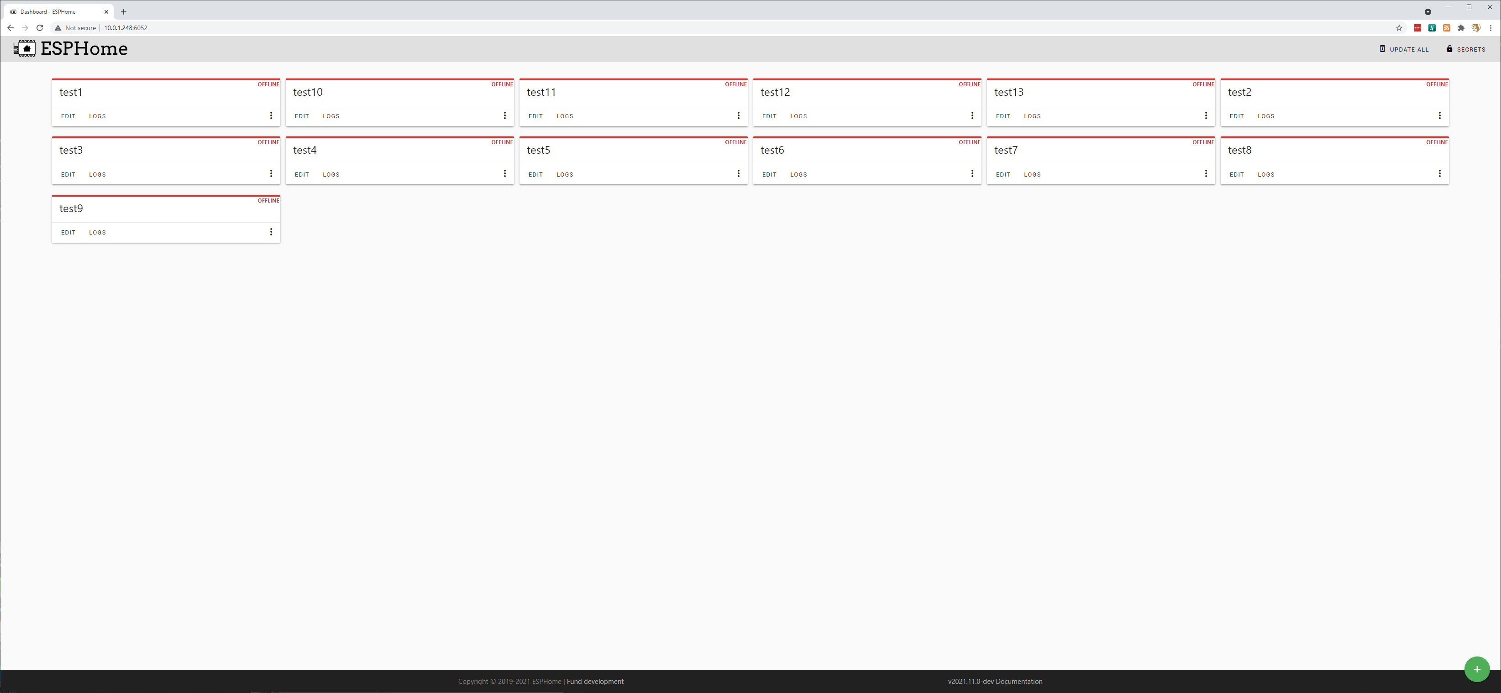The image size is (1501, 693).
Task: Open the browser extensions puzzle icon
Action: click(x=1461, y=28)
